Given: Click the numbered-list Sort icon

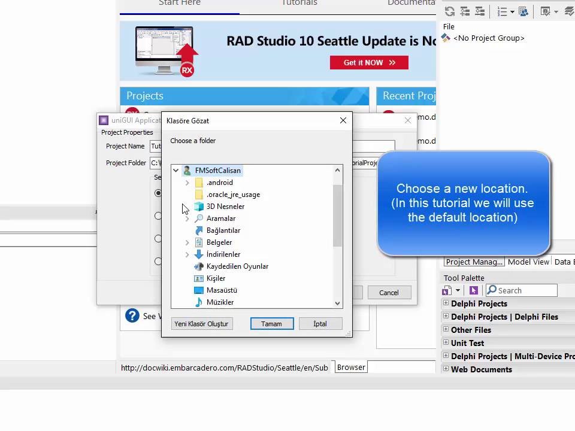Looking at the screenshot, I should point(502,12).
